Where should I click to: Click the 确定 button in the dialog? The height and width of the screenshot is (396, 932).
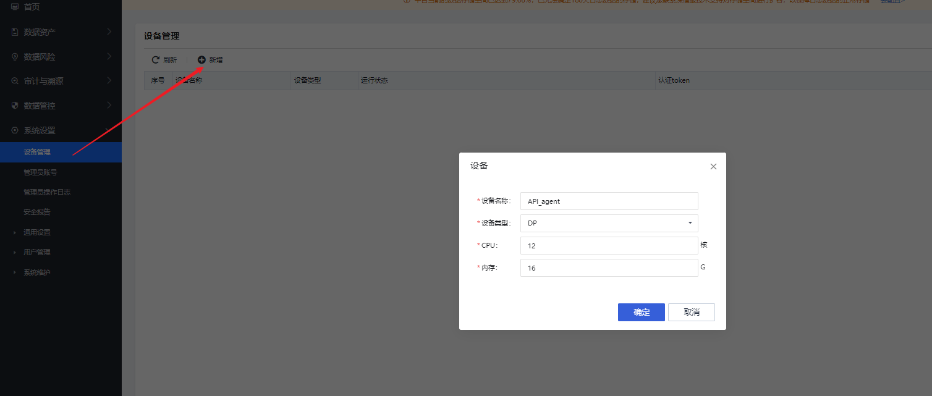pyautogui.click(x=641, y=312)
